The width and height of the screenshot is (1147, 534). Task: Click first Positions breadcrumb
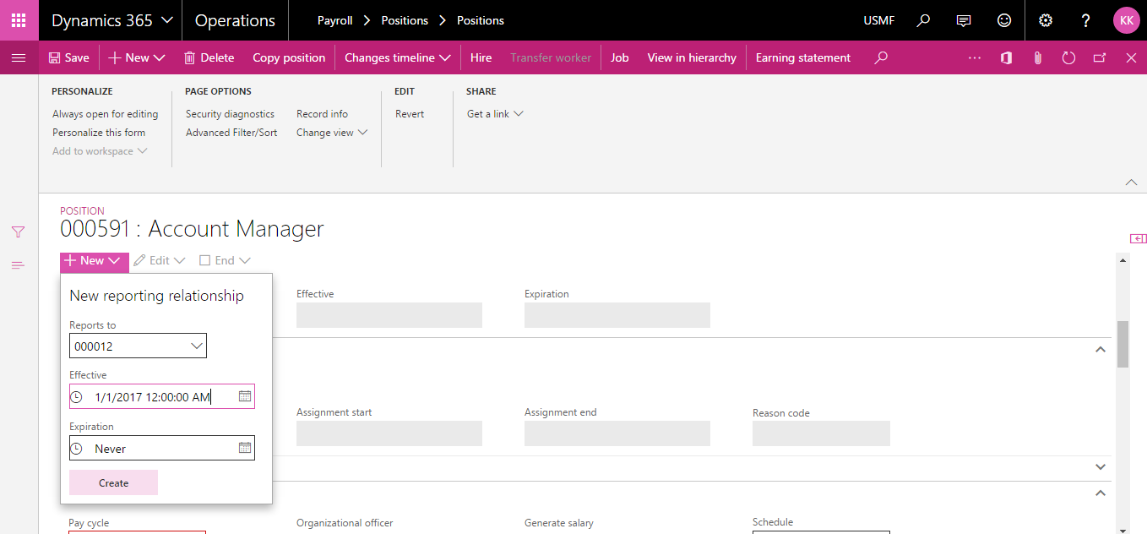coord(405,20)
